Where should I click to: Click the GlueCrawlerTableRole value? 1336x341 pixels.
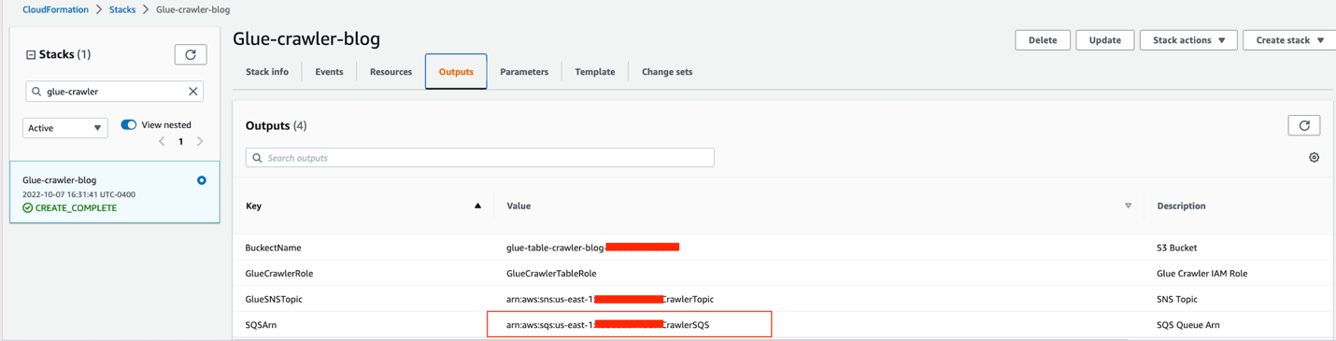551,274
